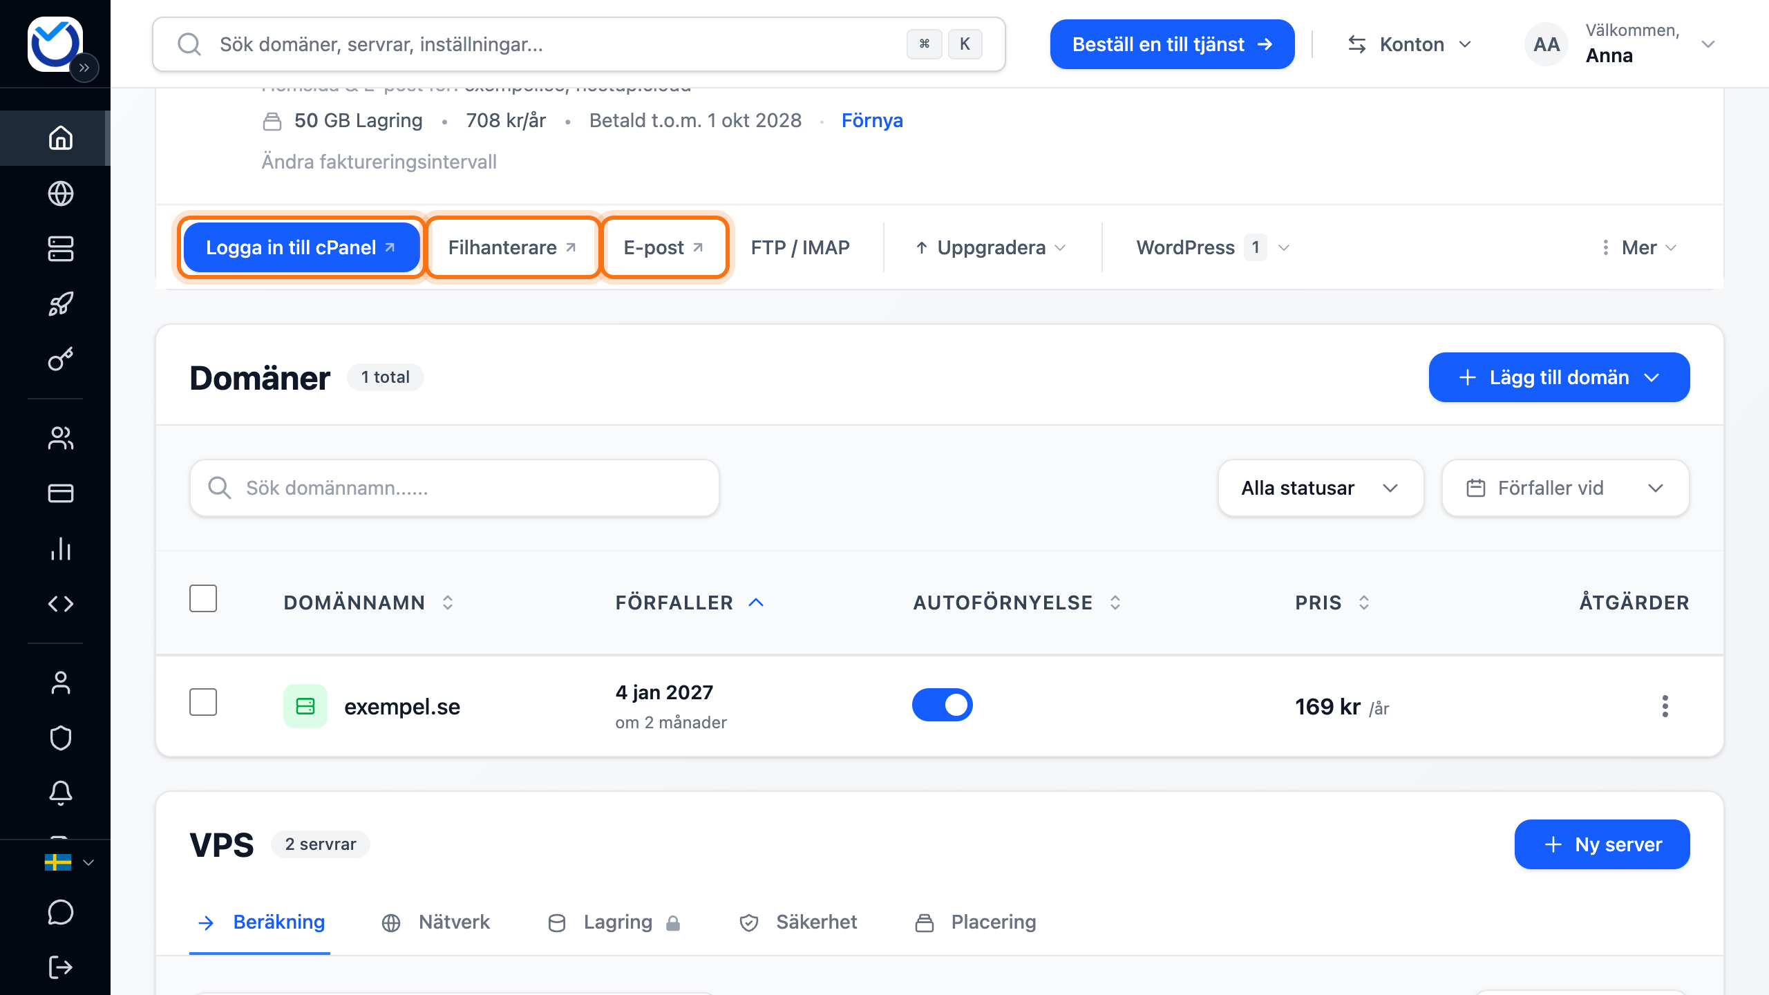The width and height of the screenshot is (1769, 995).
Task: Click Logga in till cPanel button
Action: 301,247
